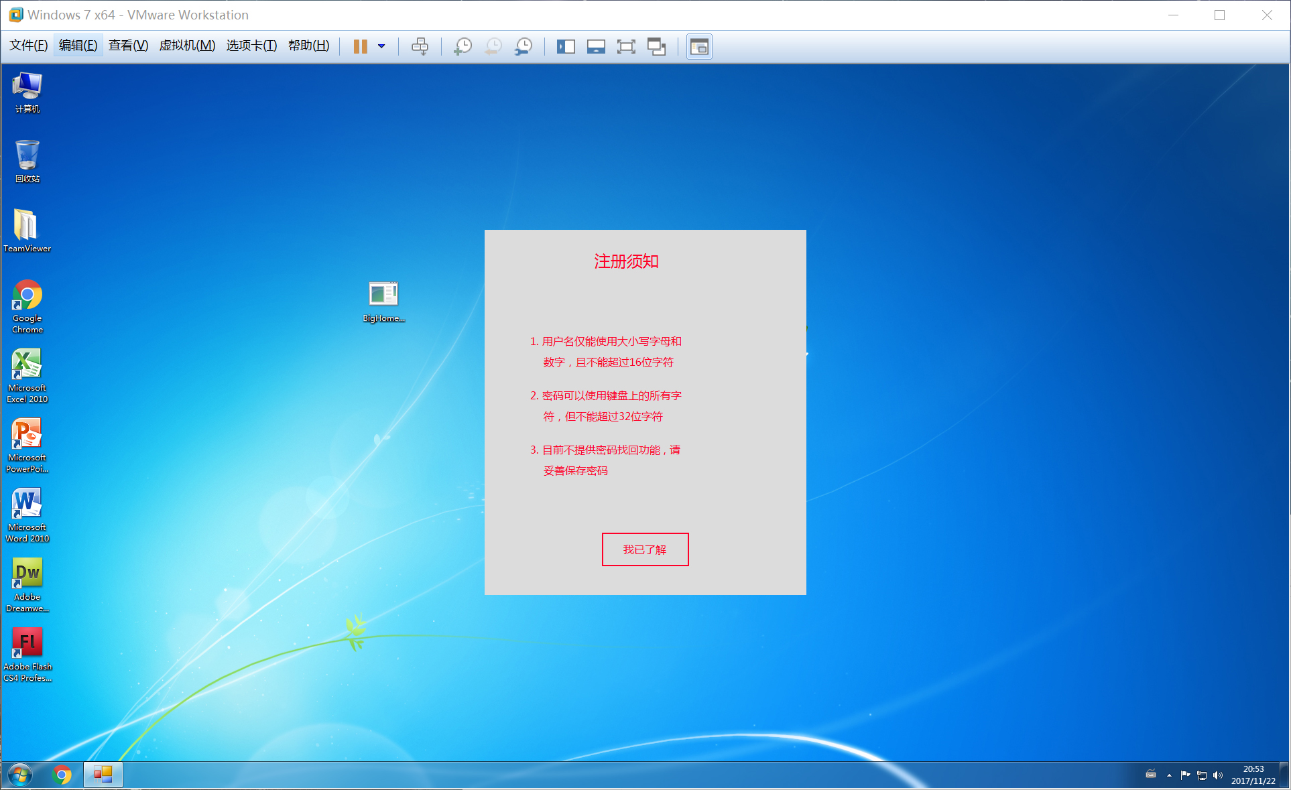This screenshot has height=790, width=1291.
Task: Take a snapshot of the VM
Action: tap(463, 46)
